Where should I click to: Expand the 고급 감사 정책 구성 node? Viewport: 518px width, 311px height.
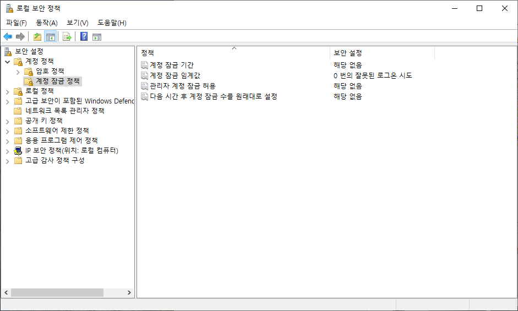click(7, 161)
